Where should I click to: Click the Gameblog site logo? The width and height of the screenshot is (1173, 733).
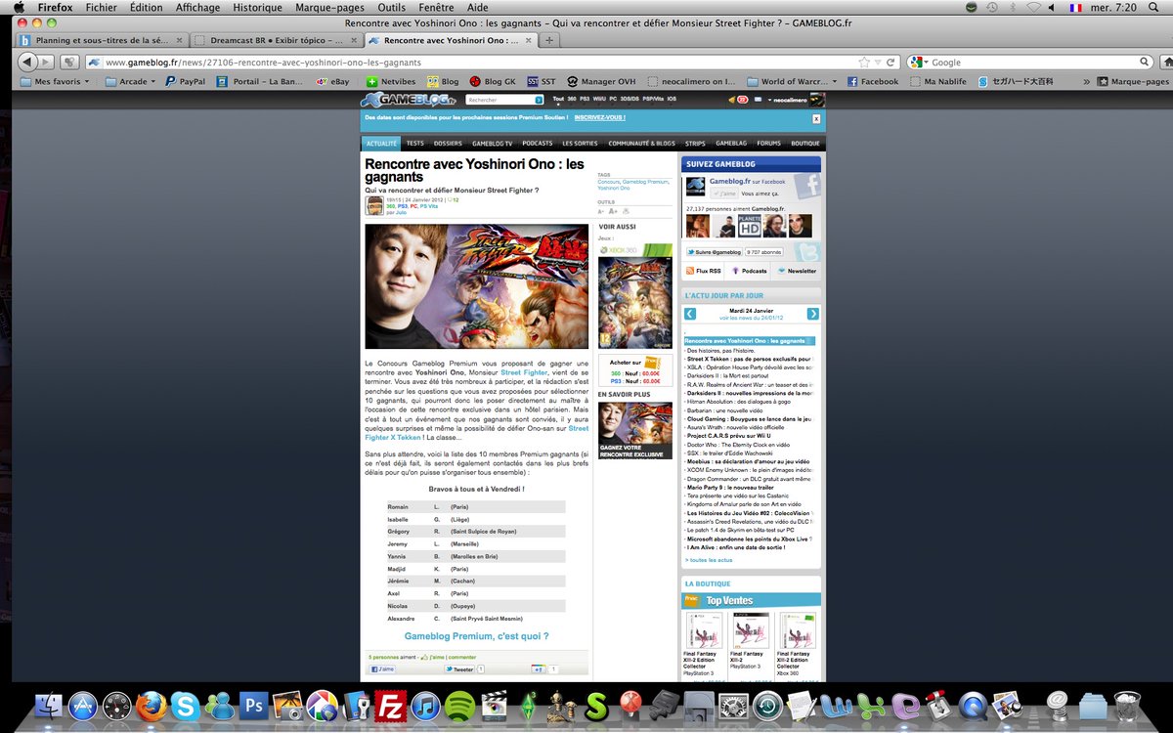411,100
